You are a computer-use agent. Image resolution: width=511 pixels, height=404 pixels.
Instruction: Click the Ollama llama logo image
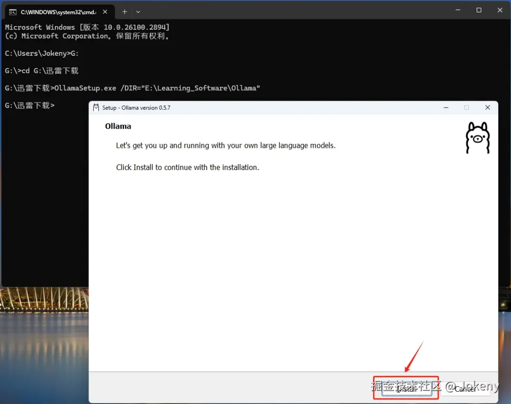pos(478,138)
